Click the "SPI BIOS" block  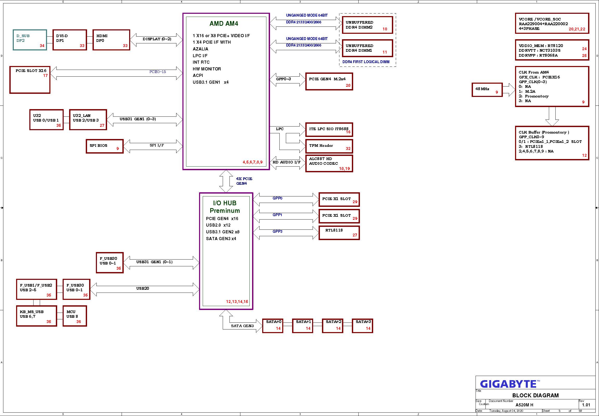[104, 146]
